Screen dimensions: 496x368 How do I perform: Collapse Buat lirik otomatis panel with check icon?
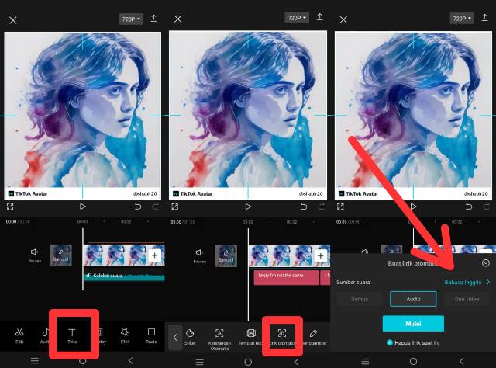(x=486, y=263)
